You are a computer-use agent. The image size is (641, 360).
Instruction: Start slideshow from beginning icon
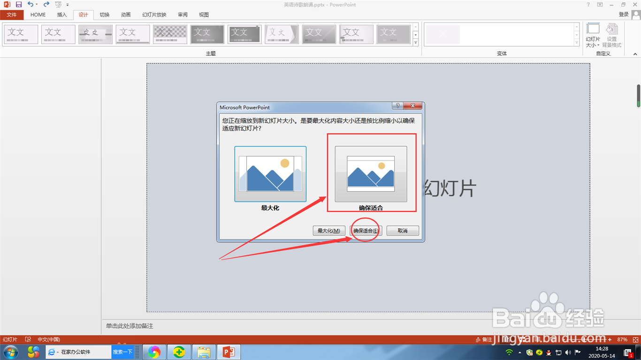pos(58,5)
